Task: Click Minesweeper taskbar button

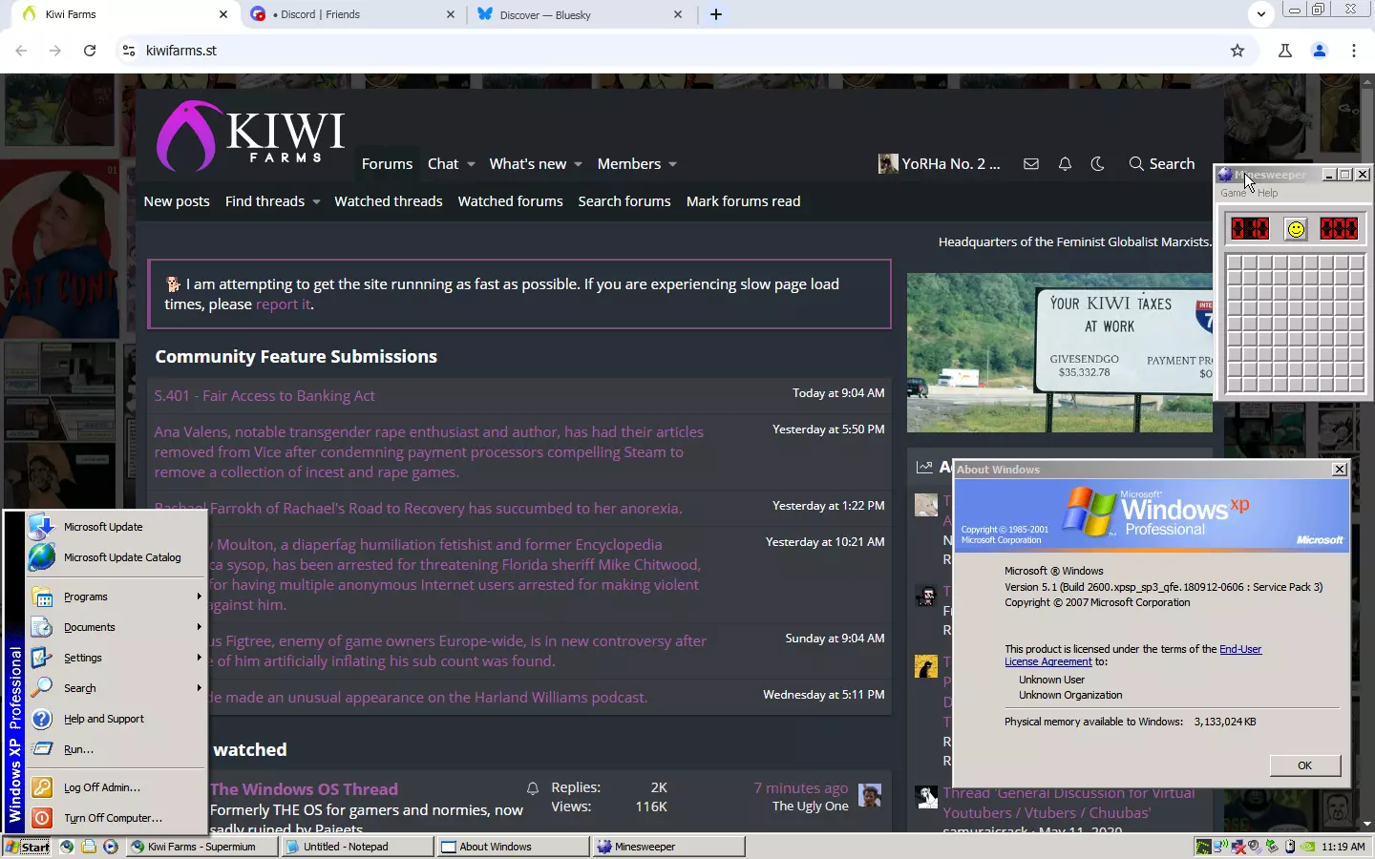Action: click(668, 847)
